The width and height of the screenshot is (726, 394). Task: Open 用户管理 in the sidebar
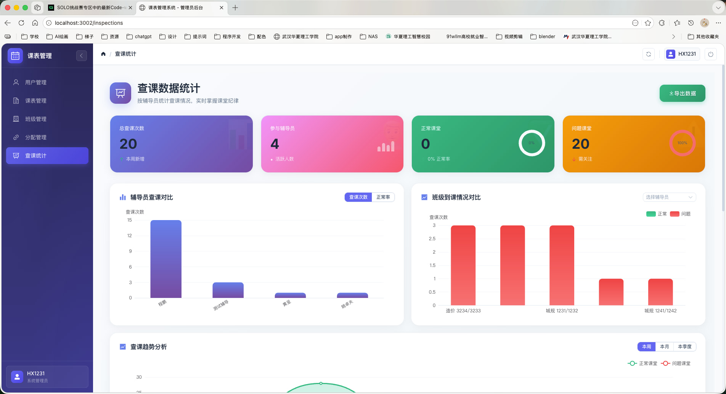(x=36, y=82)
